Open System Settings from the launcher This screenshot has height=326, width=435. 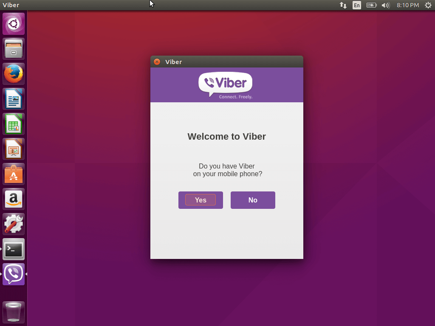pyautogui.click(x=14, y=224)
